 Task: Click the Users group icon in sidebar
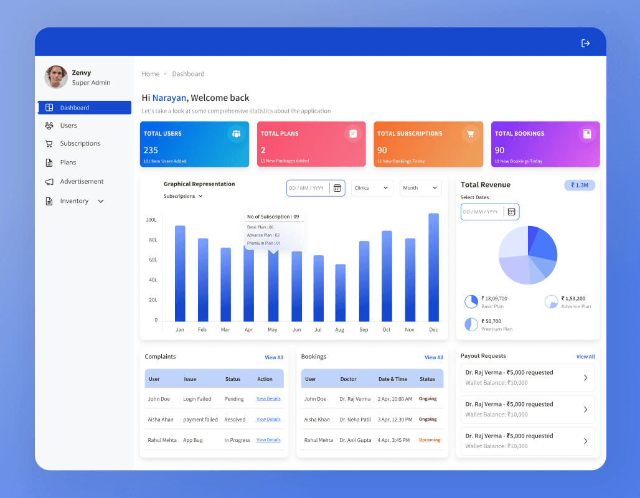[x=49, y=125]
